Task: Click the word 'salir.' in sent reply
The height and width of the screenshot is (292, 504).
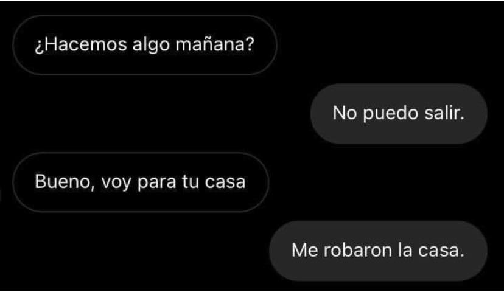Action: (444, 113)
